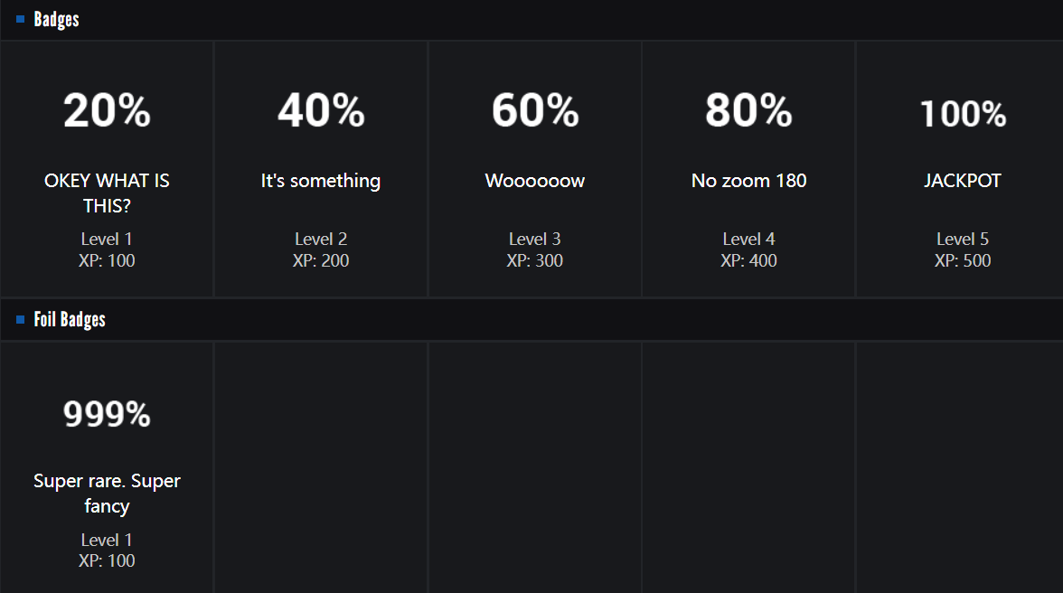
Task: Click the "XP: 300" text
Action: (x=535, y=260)
